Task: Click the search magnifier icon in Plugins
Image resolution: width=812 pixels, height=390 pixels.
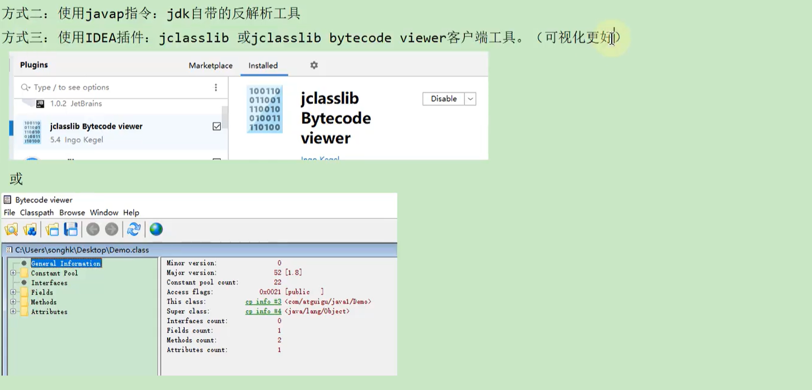Action: [x=25, y=87]
